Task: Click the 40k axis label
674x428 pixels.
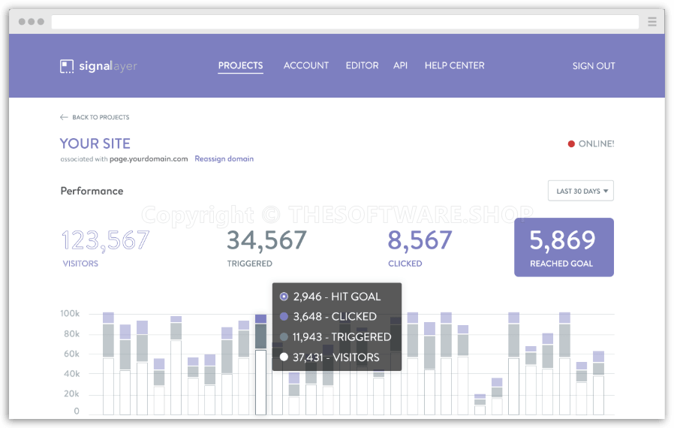Action: pos(71,374)
